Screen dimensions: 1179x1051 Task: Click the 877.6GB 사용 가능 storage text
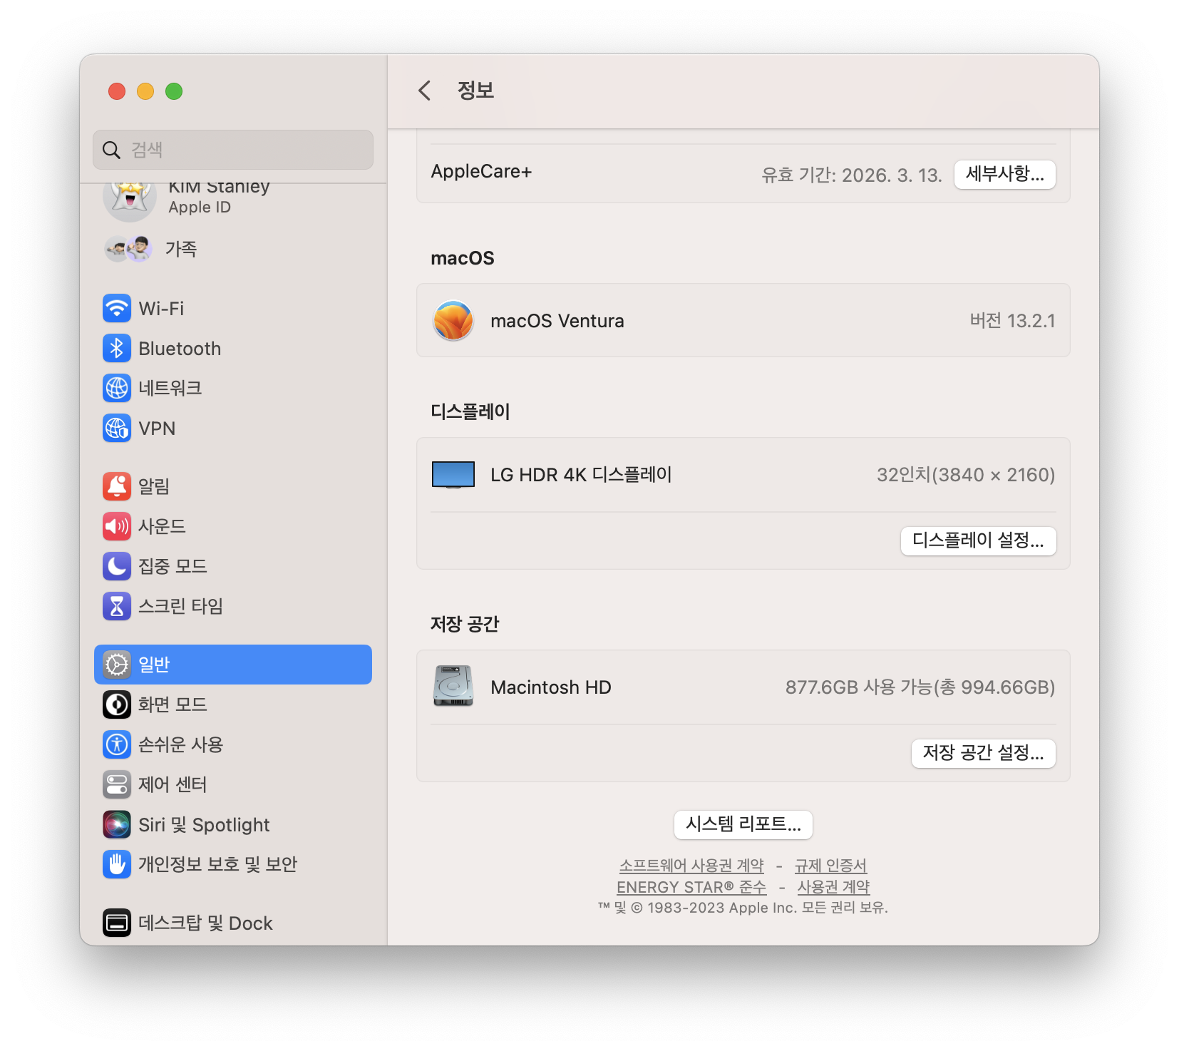[x=920, y=687]
